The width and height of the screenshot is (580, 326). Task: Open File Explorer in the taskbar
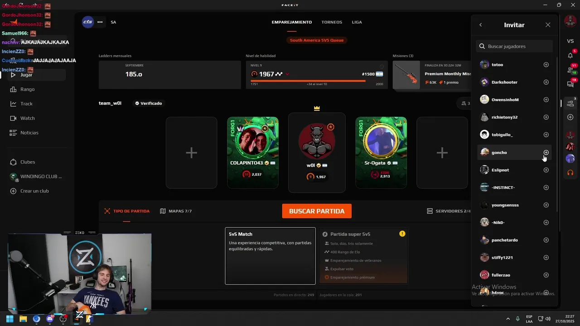(x=23, y=319)
